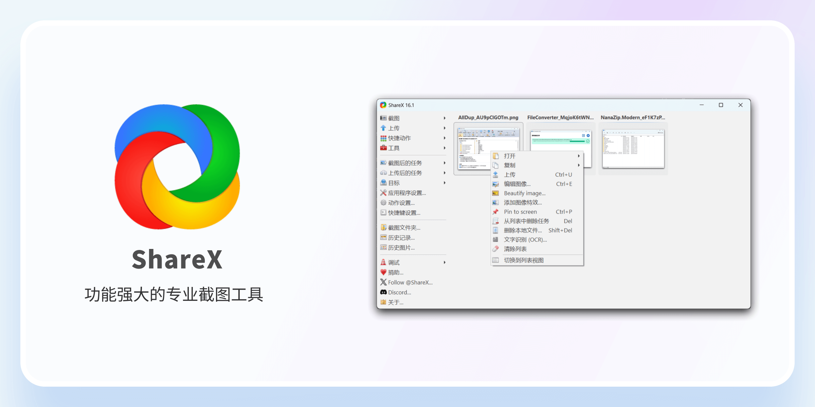
Task: Click the pushpin icon beside Pin to screen
Action: click(x=495, y=212)
